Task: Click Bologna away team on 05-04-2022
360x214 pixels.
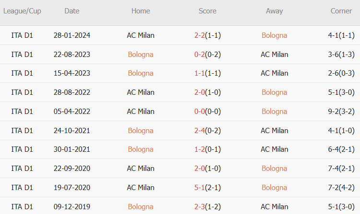Action: 274,112
